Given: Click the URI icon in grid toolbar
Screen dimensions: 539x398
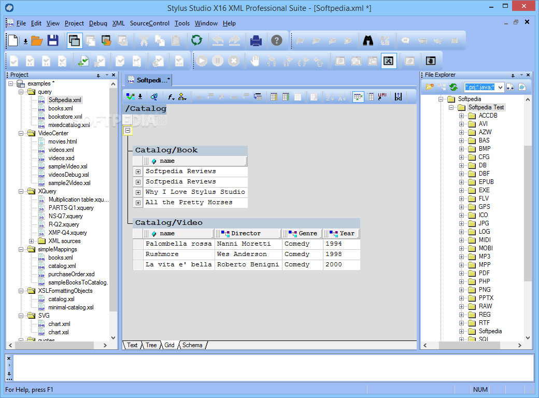Looking at the screenshot, I should 382,97.
